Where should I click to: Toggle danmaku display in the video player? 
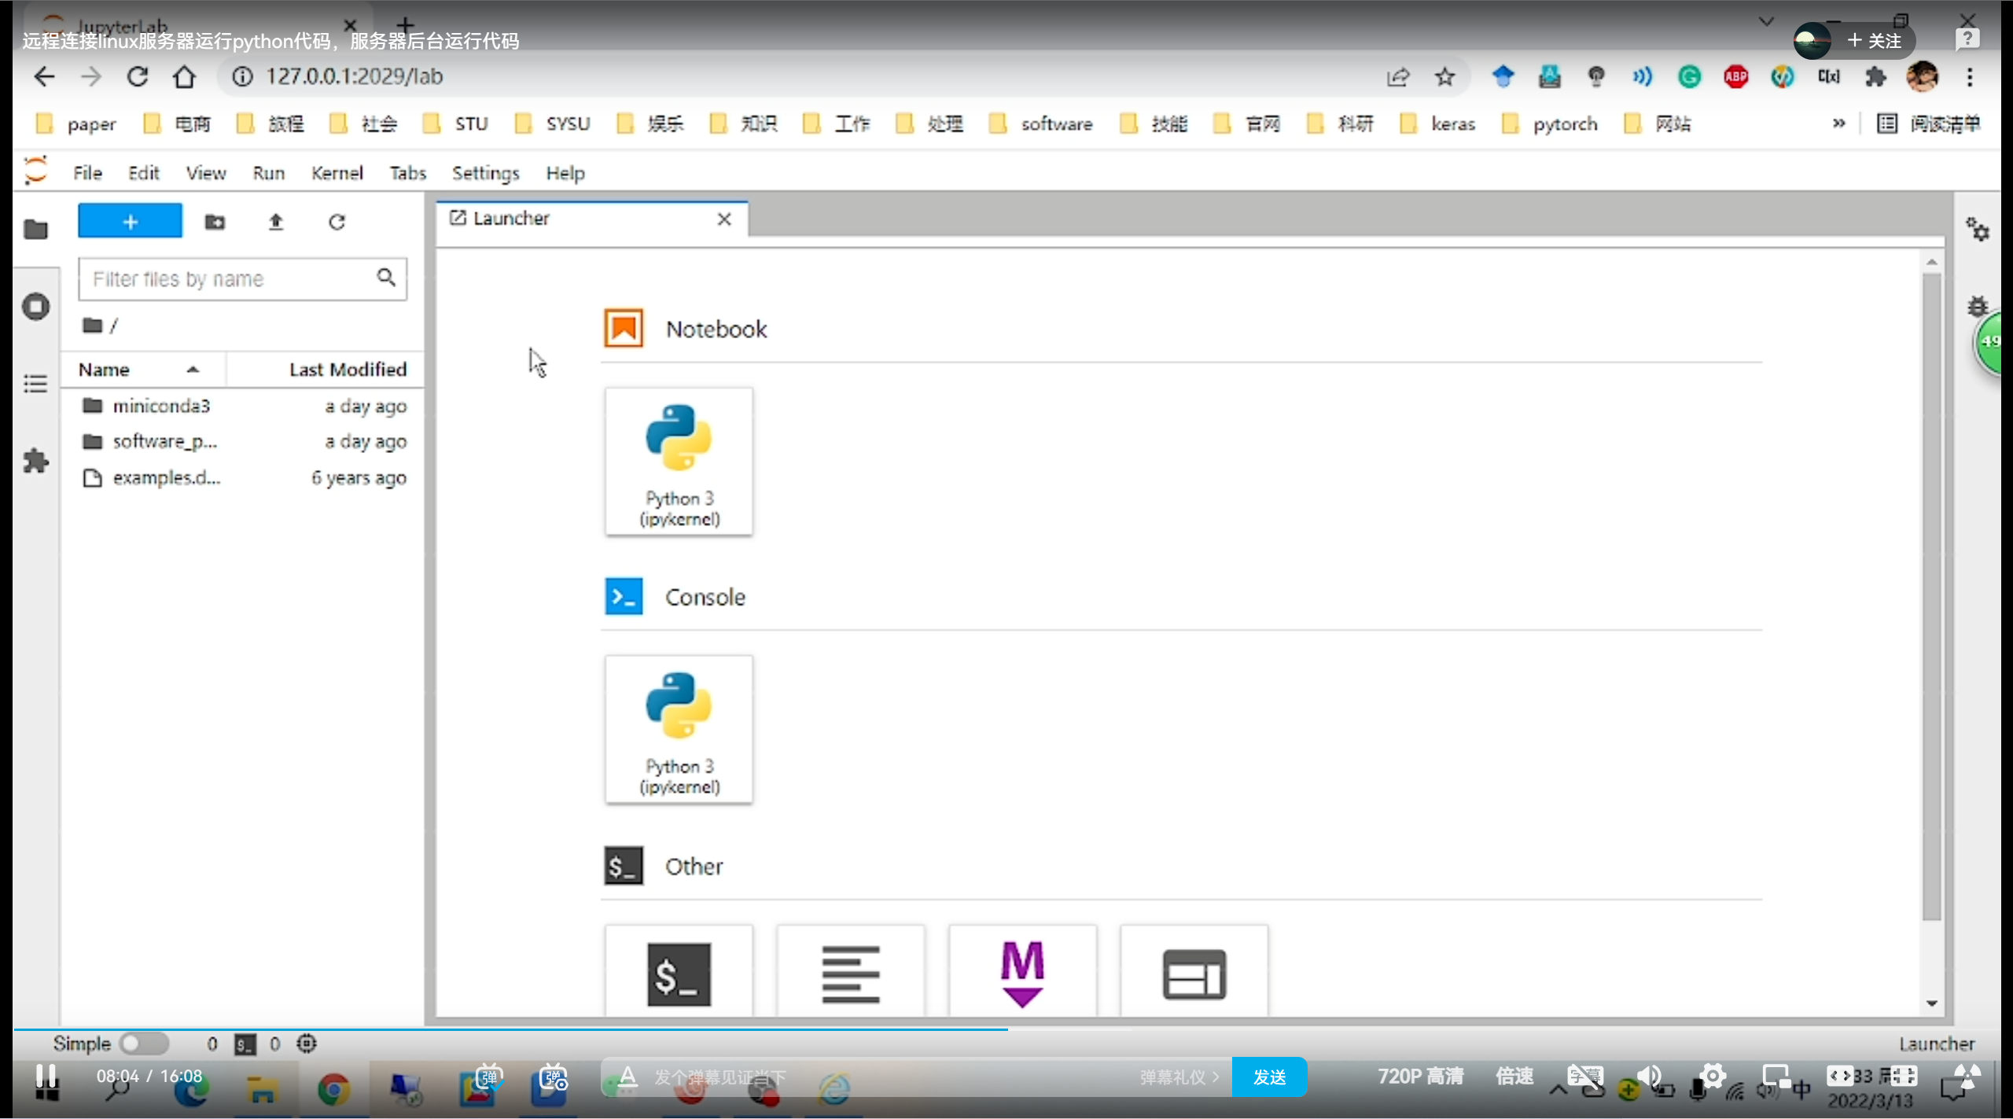[x=488, y=1077]
